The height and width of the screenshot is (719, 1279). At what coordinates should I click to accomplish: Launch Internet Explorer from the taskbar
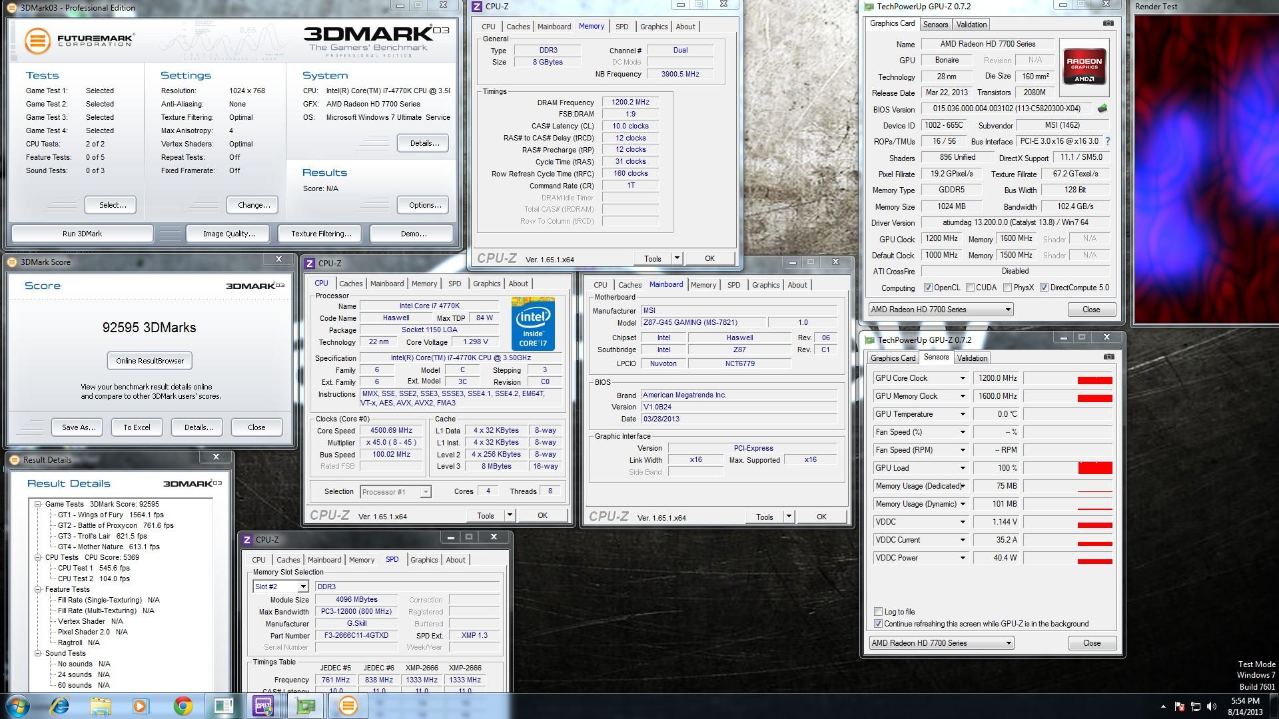click(60, 706)
